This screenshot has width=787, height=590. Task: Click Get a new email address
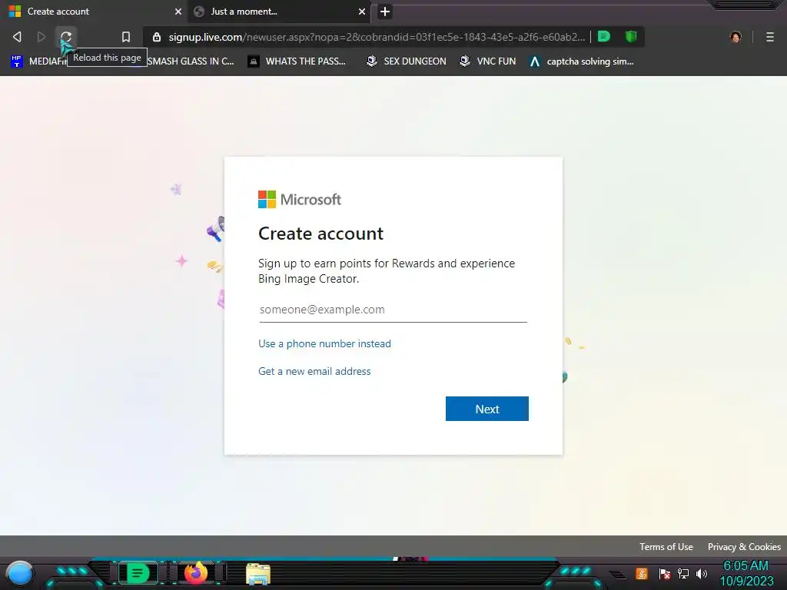tap(314, 371)
